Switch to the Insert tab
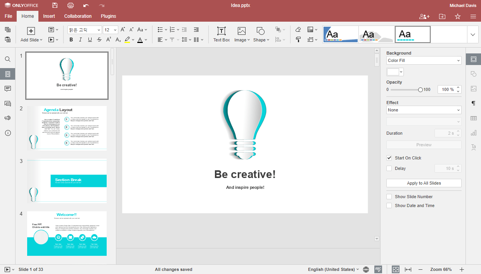The height and width of the screenshot is (274, 481). click(49, 16)
